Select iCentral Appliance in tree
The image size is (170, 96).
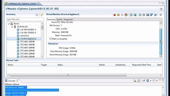tap(28, 39)
